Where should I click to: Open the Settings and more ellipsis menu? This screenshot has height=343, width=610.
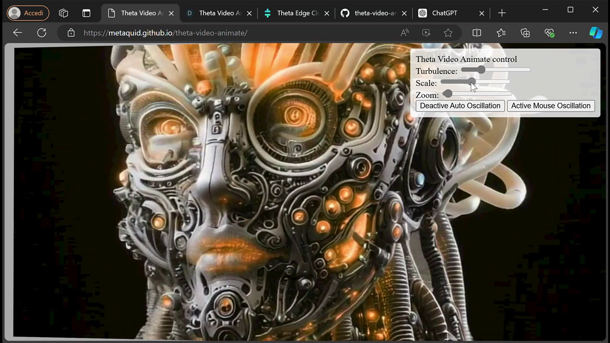coord(573,33)
